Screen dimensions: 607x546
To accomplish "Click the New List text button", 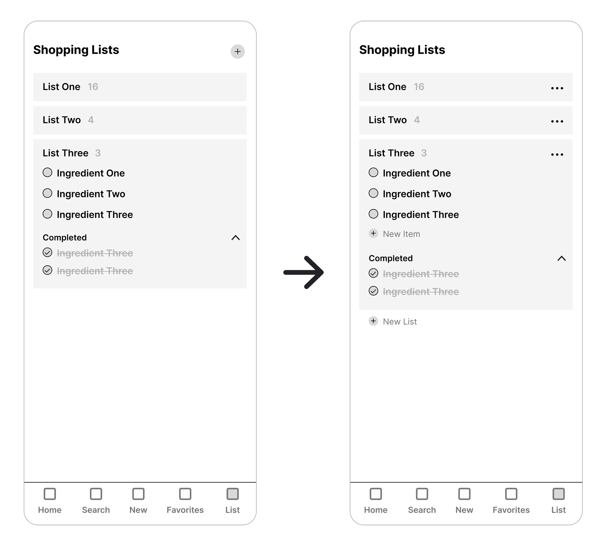I will click(x=400, y=321).
